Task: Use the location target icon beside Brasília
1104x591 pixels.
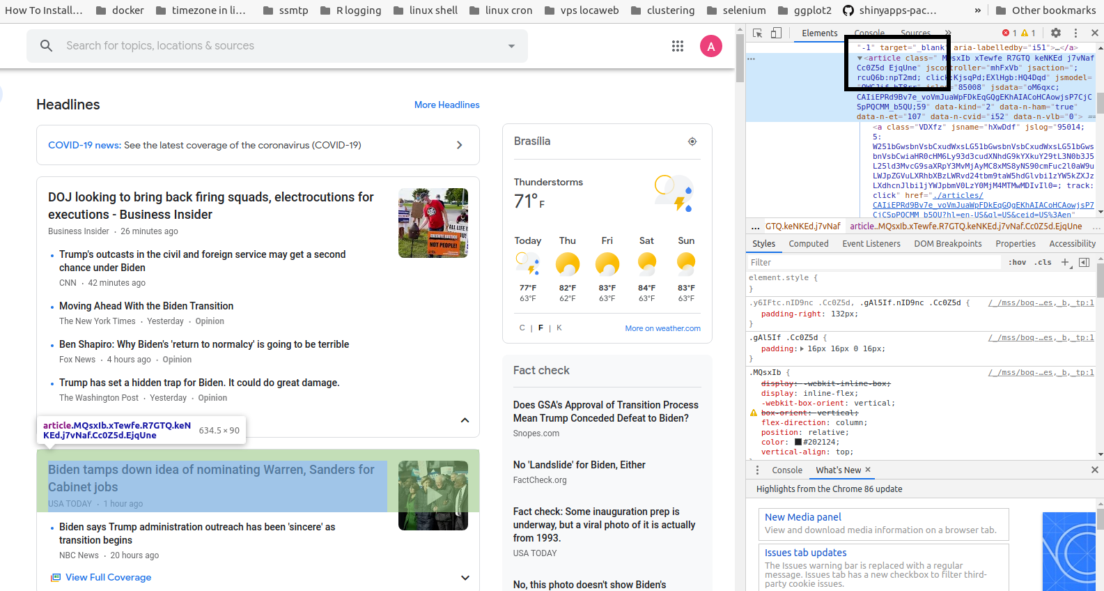Action: (x=692, y=141)
